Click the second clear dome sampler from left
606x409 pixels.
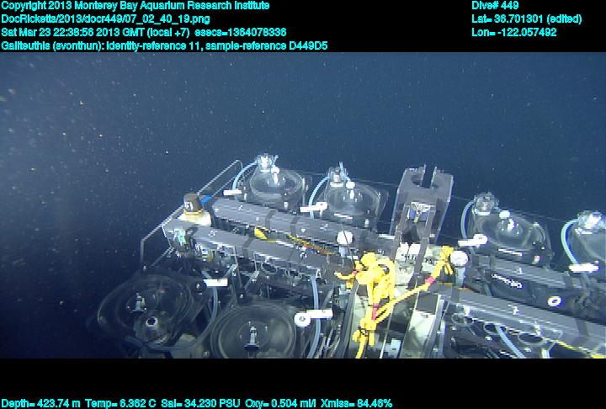[343, 194]
